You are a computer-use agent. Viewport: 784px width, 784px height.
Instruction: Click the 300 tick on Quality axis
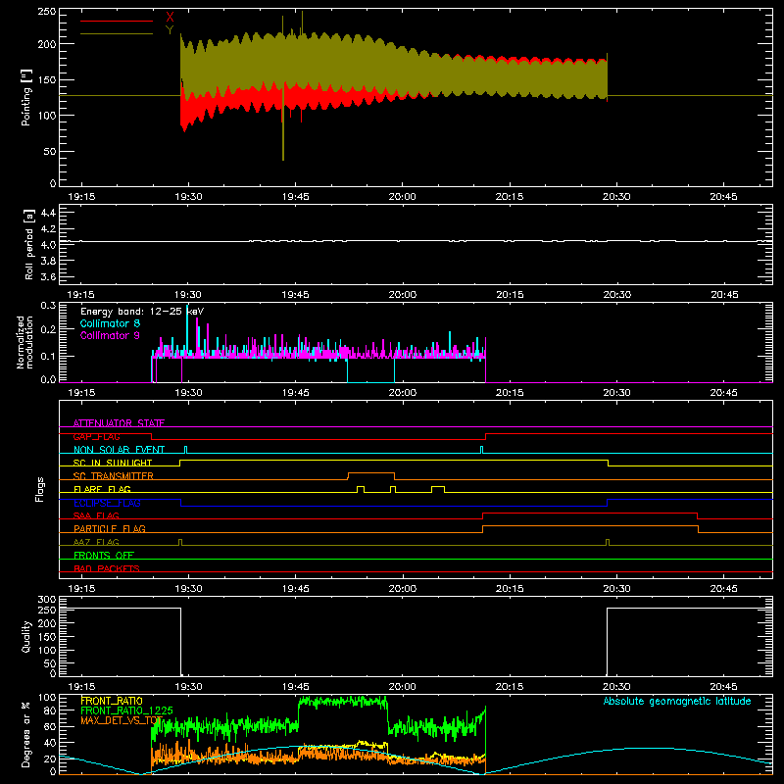46,600
